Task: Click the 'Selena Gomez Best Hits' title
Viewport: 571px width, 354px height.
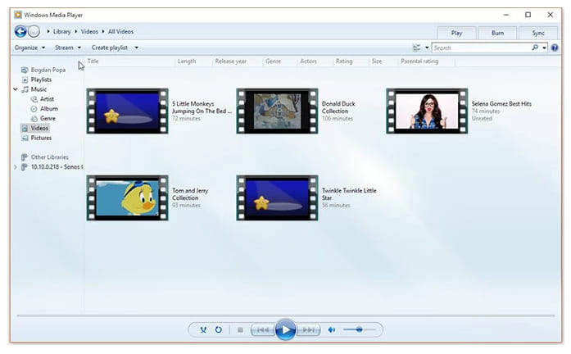Action: 501,104
